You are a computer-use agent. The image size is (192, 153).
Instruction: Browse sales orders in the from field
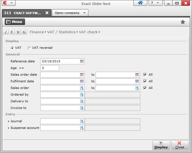82,88
